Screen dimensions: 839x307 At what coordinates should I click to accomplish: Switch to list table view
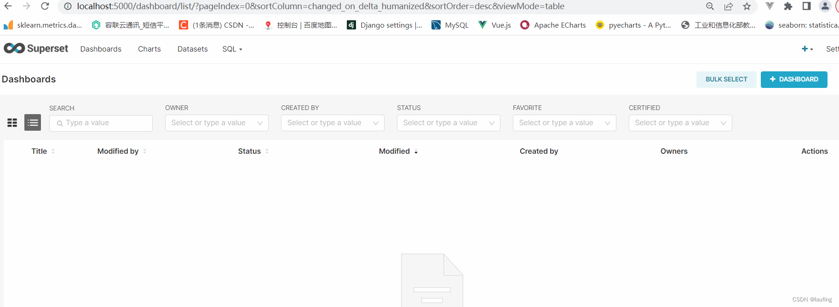click(33, 122)
